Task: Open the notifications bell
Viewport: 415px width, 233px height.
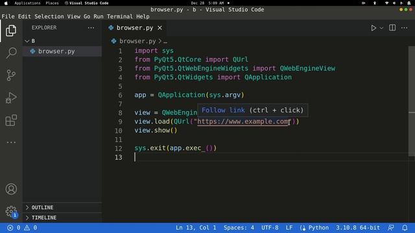Action: [405, 228]
